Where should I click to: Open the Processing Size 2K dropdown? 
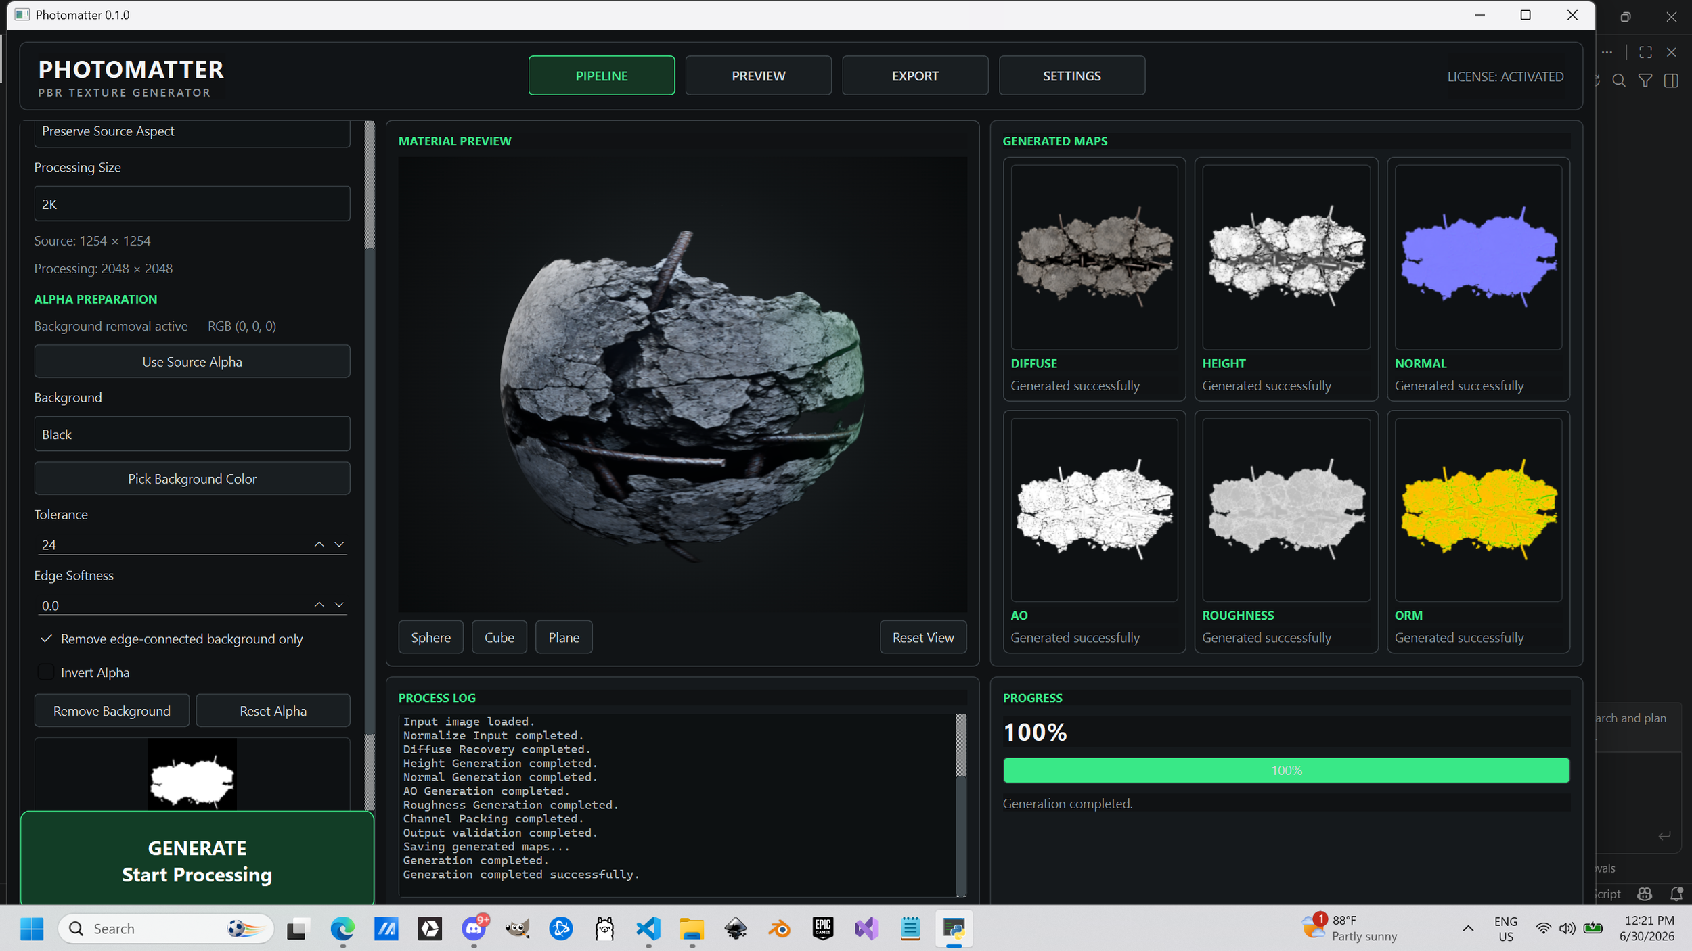click(192, 204)
